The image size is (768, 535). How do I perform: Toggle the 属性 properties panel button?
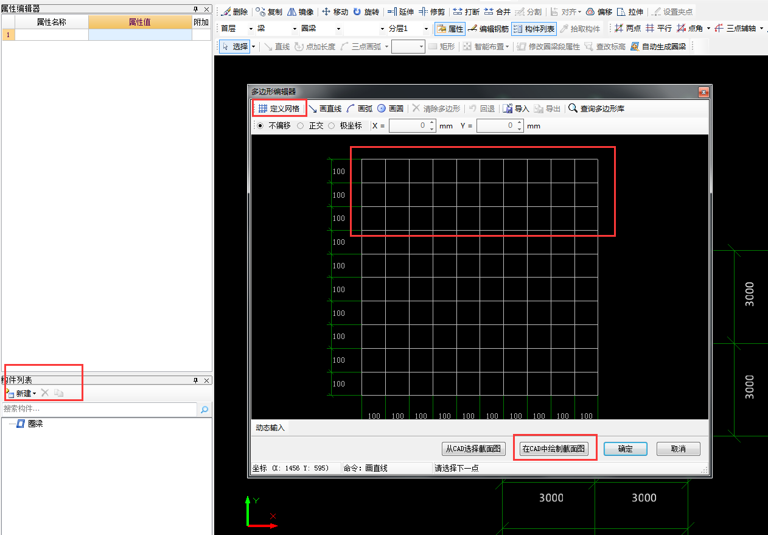(x=450, y=29)
